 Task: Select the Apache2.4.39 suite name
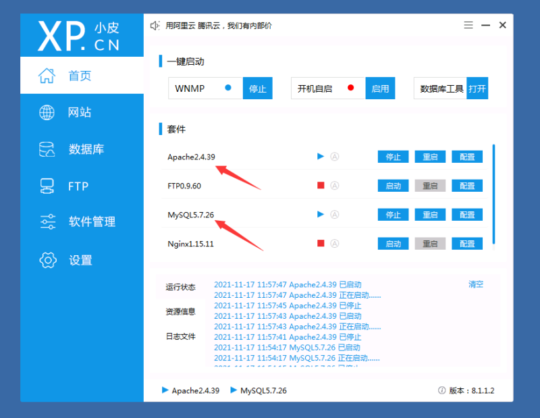[191, 157]
